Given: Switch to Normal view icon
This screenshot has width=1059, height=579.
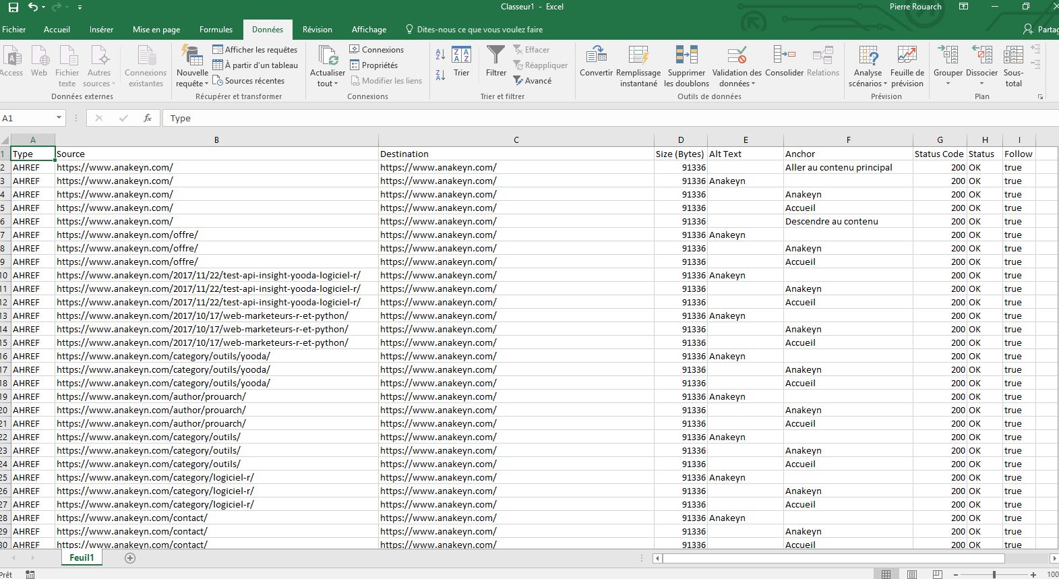Looking at the screenshot, I should point(886,574).
